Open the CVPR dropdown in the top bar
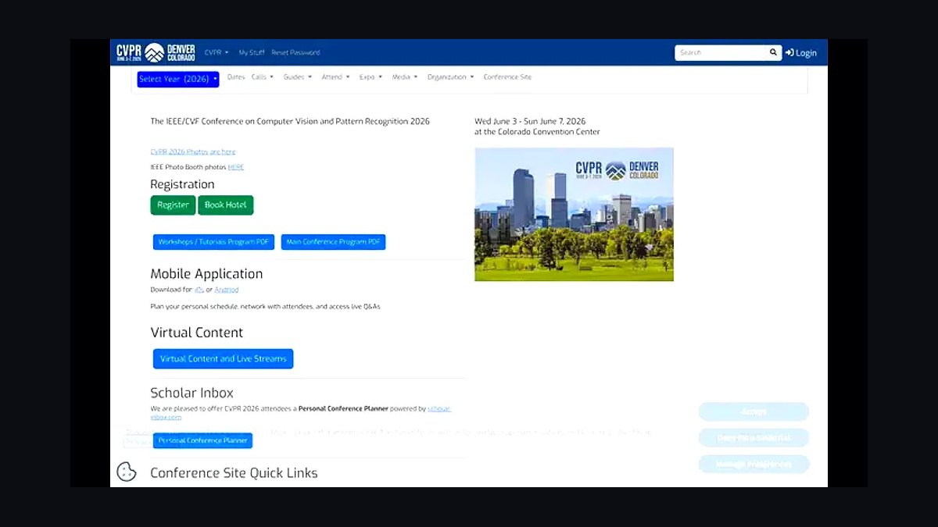Image resolution: width=938 pixels, height=527 pixels. [217, 52]
